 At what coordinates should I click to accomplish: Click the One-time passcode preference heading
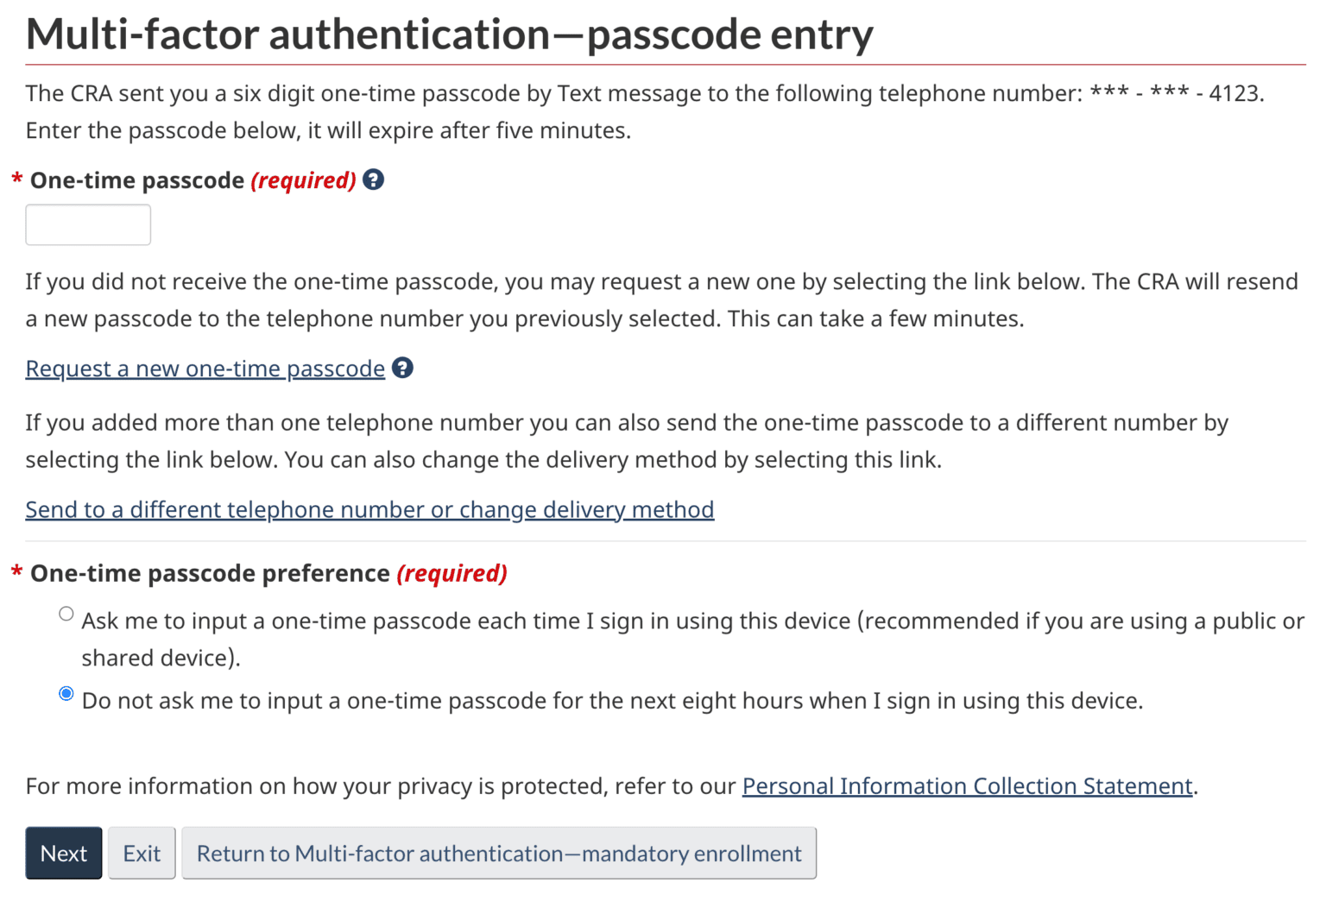(210, 574)
